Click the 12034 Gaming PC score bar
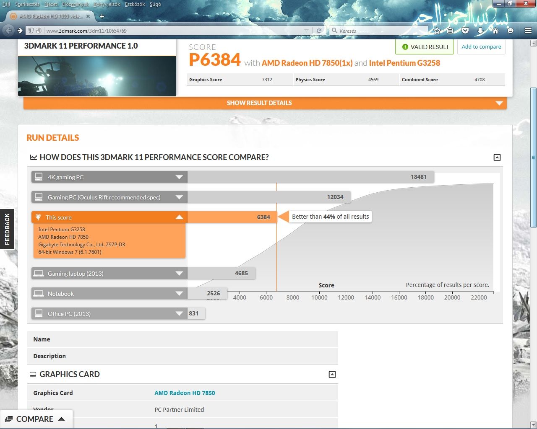The image size is (537, 429). pos(269,197)
